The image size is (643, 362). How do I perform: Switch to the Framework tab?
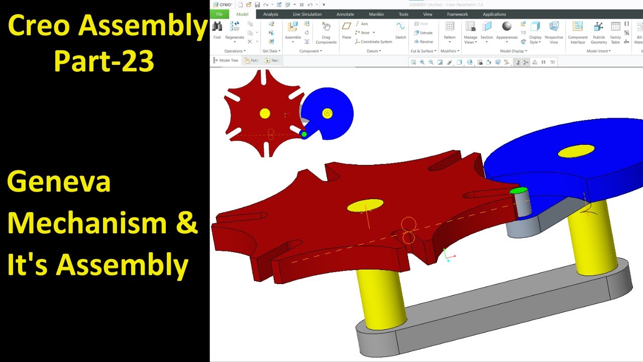point(458,14)
